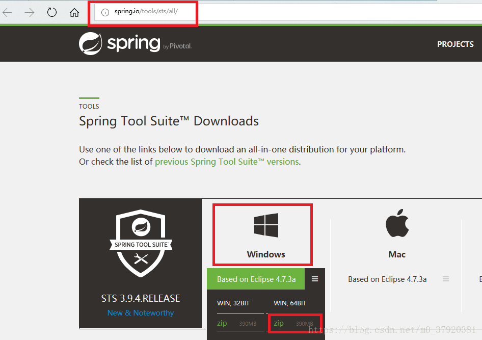Go to browser home page icon
This screenshot has height=340, width=482.
74,13
